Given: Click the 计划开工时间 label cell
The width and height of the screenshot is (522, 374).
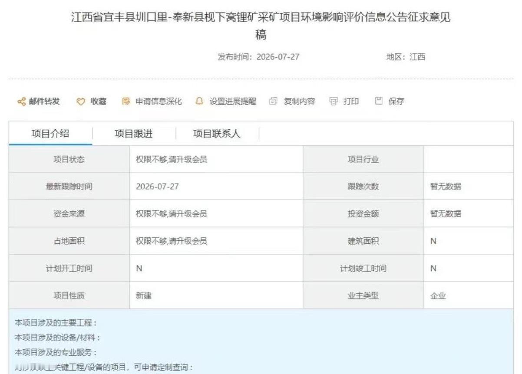Looking at the screenshot, I should pos(69,268).
